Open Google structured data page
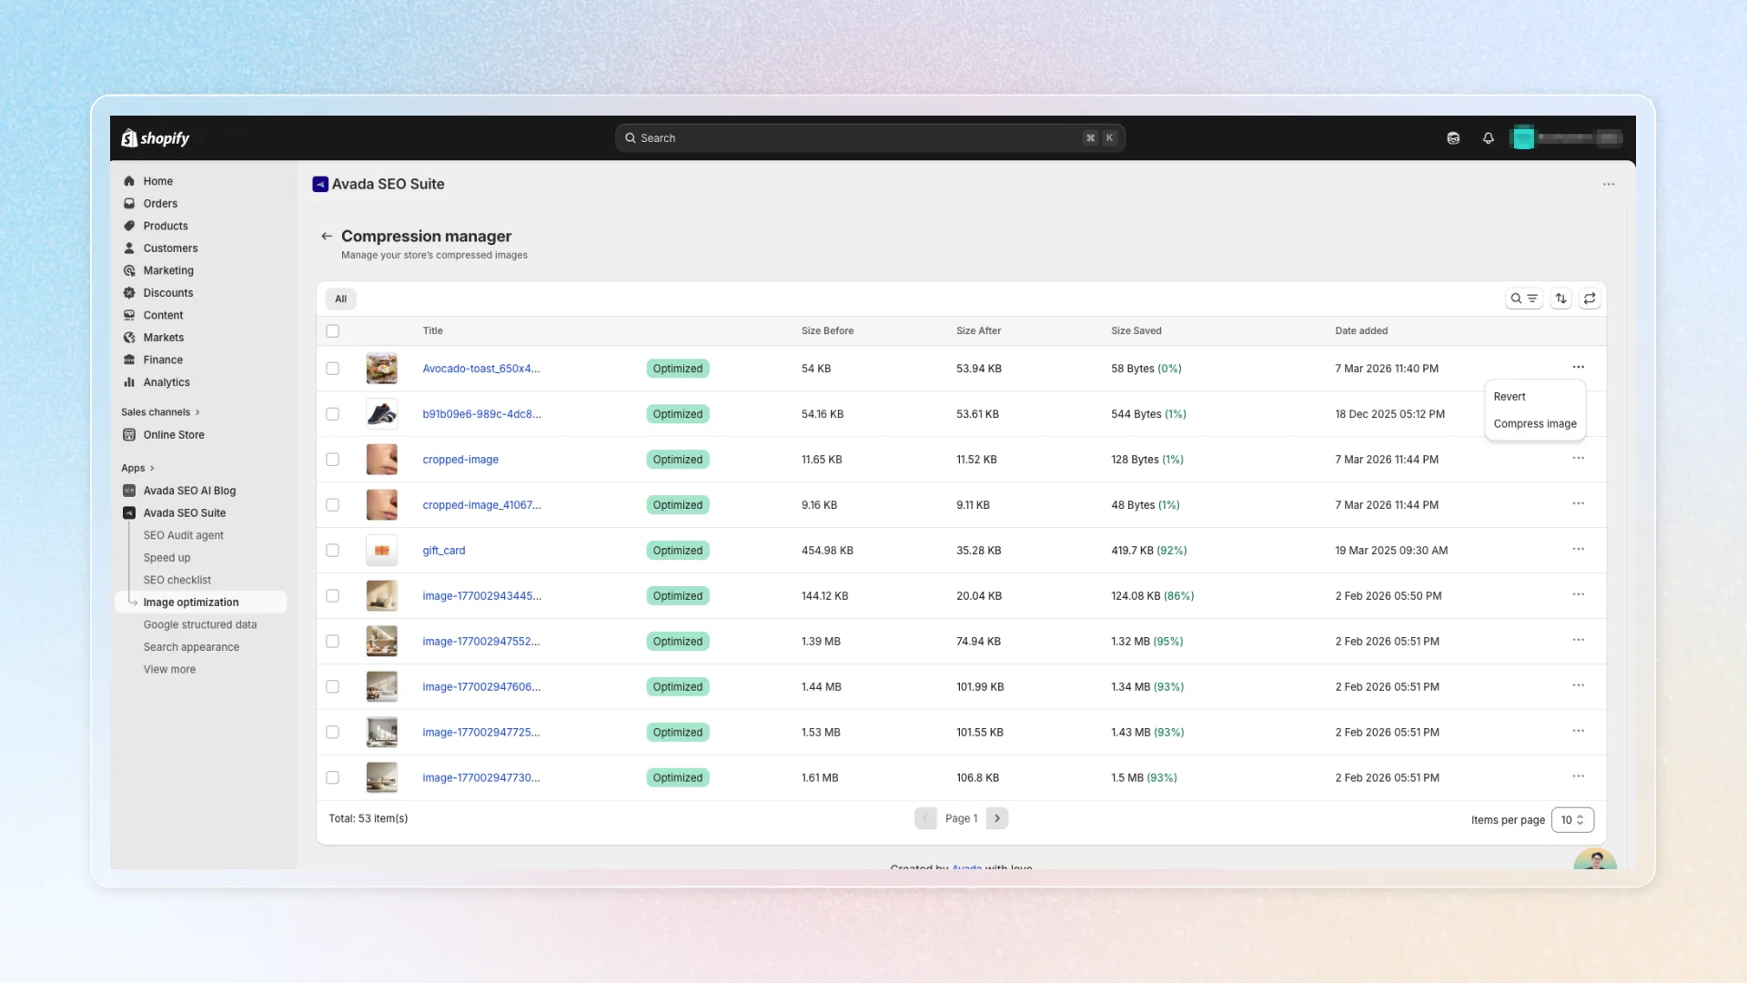 pyautogui.click(x=199, y=625)
